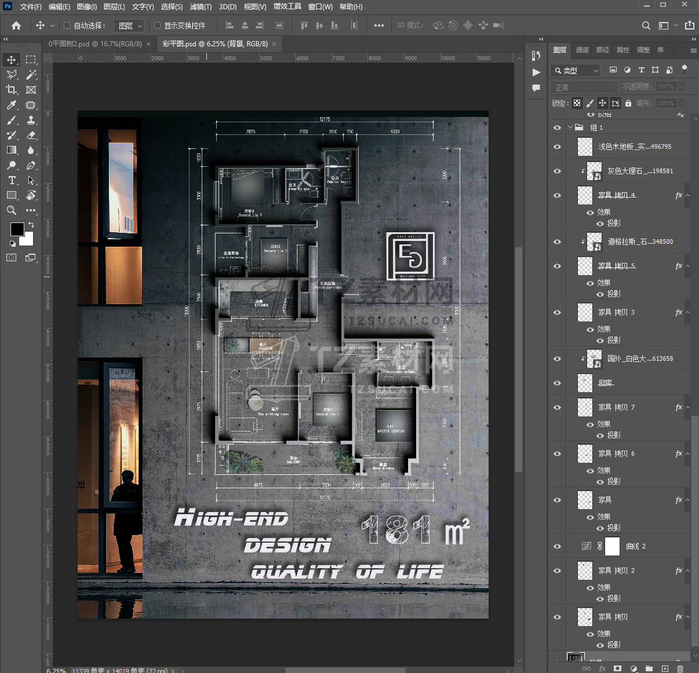
Task: Select the Horizontal Type tool
Action: click(x=12, y=180)
